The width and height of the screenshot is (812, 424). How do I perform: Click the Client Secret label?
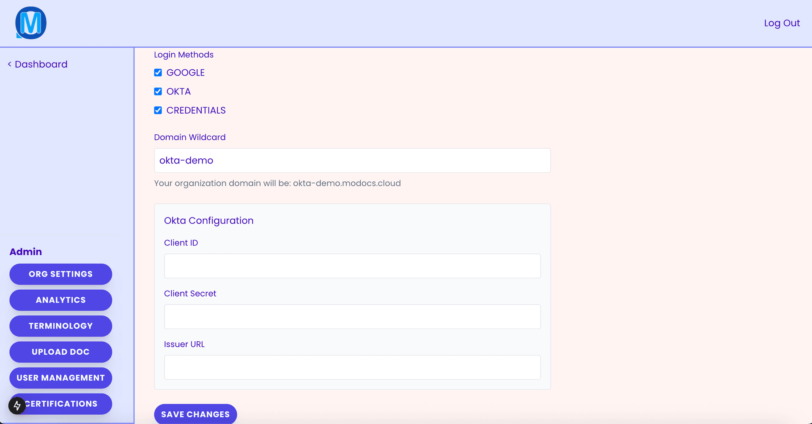coord(190,294)
